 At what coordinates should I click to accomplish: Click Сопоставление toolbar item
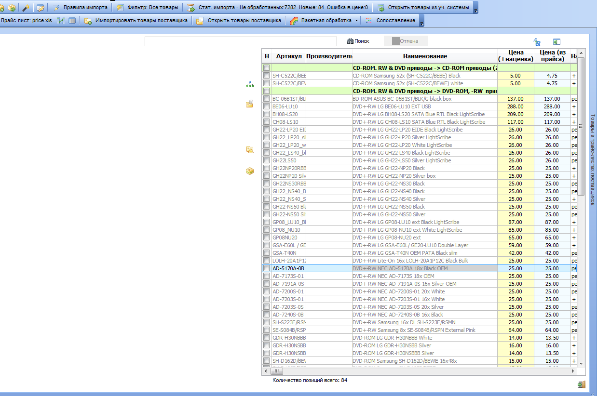391,21
